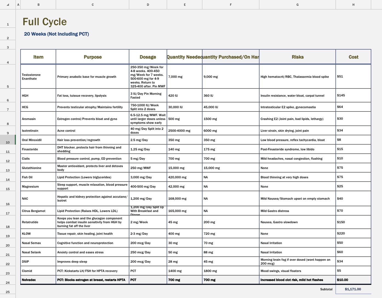Click the Oral Minoxidil item cell

pos(38,140)
